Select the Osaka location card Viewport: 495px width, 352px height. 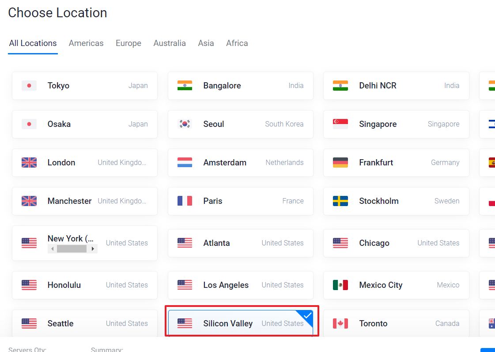click(x=85, y=124)
